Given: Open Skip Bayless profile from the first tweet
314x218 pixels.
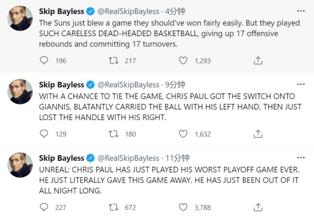Looking at the screenshot, I should (x=62, y=11).
